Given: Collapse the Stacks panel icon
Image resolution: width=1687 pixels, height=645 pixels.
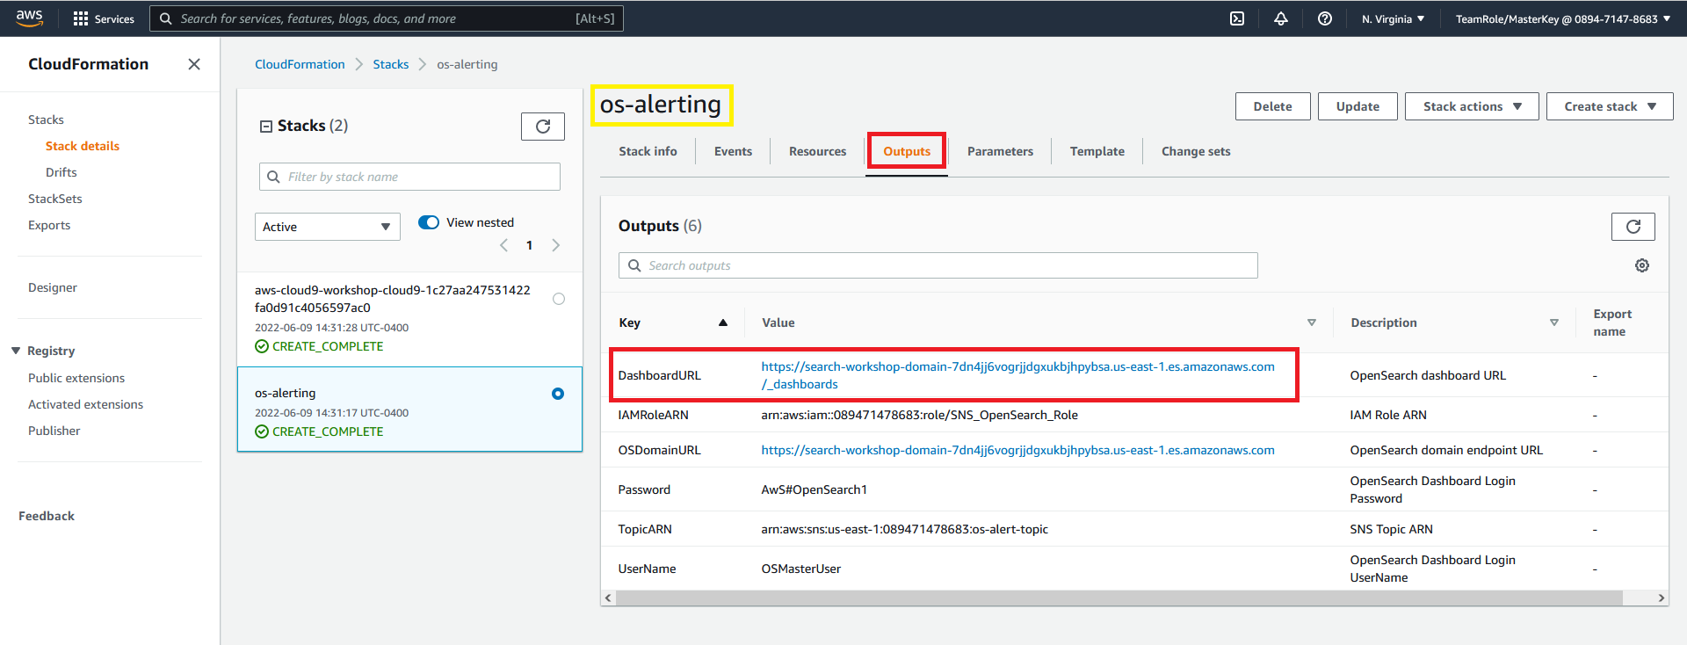Looking at the screenshot, I should (x=265, y=127).
